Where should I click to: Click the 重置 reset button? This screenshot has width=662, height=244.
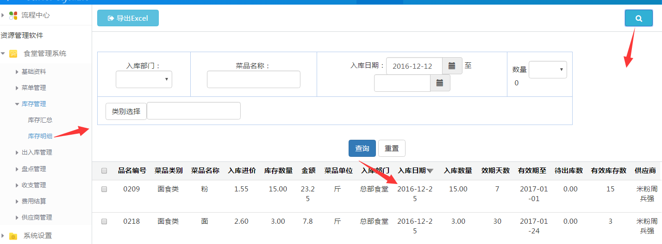pos(392,149)
